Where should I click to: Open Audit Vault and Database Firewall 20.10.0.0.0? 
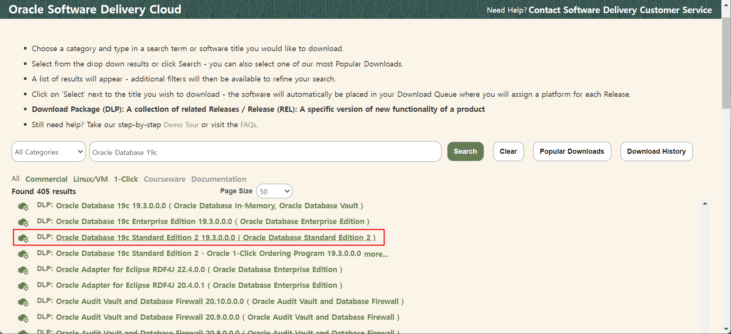(230, 301)
